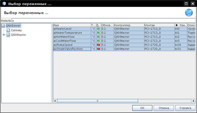
Task: Click the globe icon in dialog header
Action: (189, 13)
